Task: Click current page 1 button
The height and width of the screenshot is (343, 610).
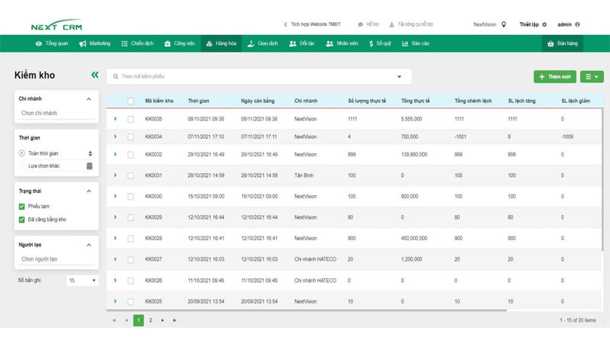Action: [139, 320]
